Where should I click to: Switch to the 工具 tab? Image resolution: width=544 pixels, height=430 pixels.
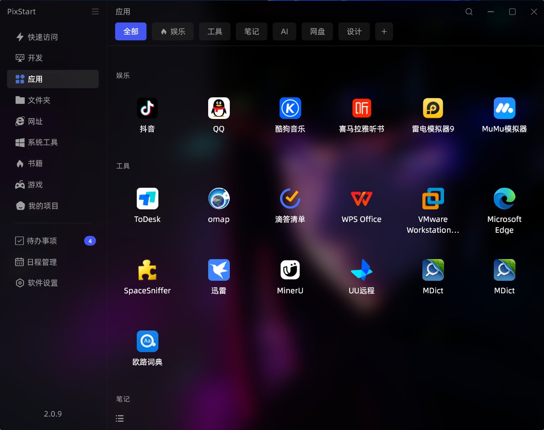click(215, 32)
